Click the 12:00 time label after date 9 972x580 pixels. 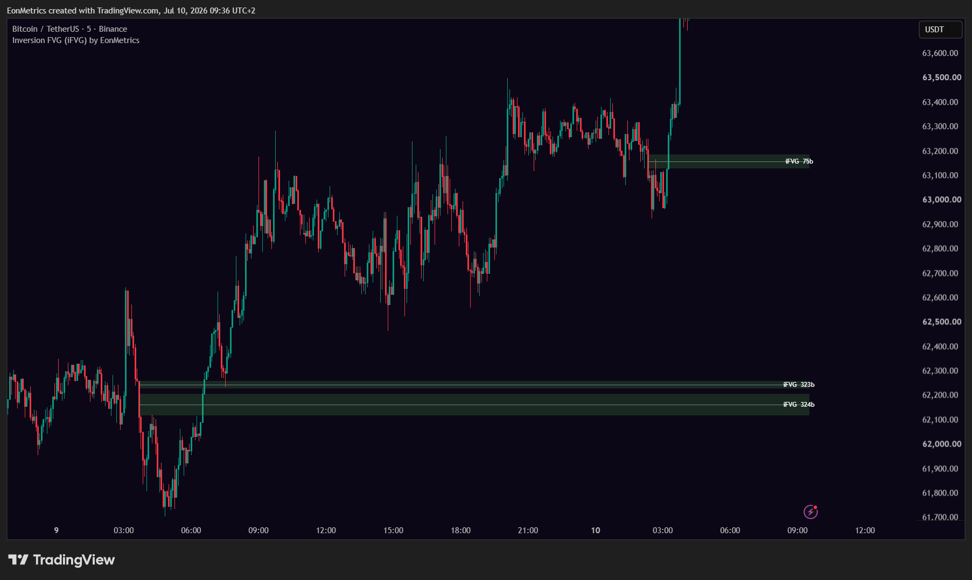coord(326,531)
